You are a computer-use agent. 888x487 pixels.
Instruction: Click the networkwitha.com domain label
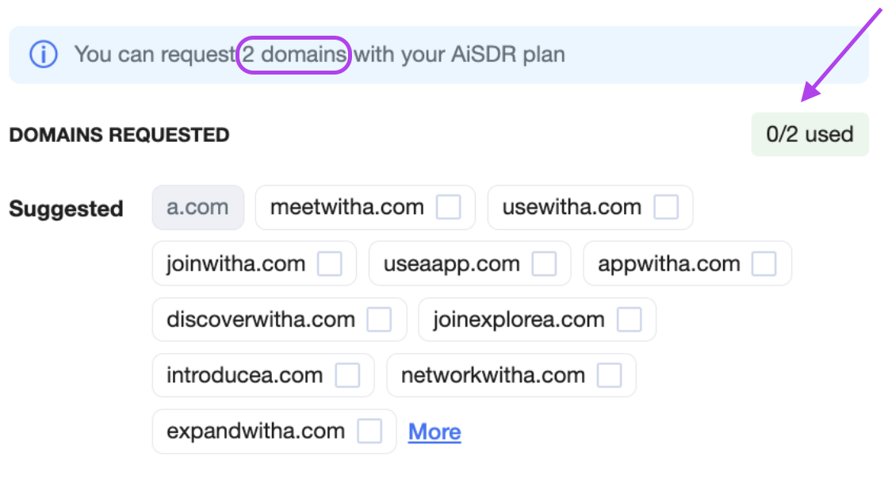tap(492, 375)
